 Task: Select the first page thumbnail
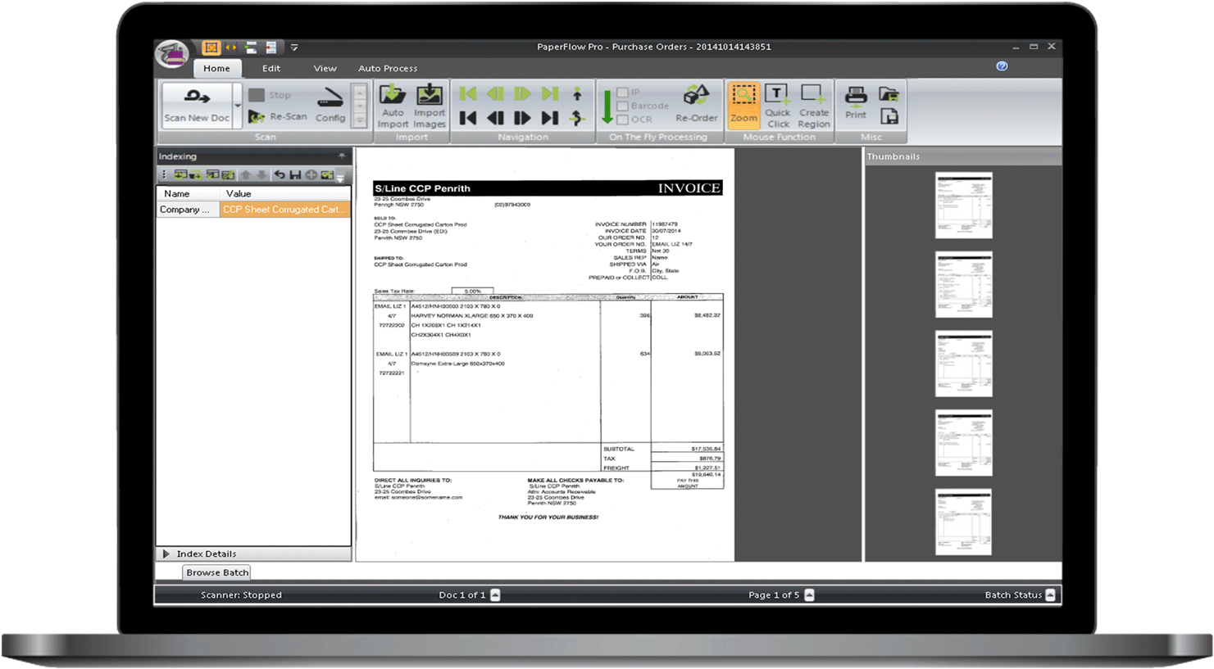(x=964, y=205)
